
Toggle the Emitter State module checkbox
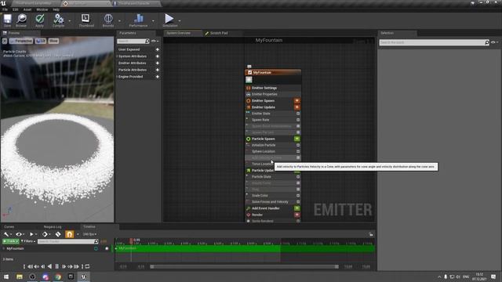298,114
